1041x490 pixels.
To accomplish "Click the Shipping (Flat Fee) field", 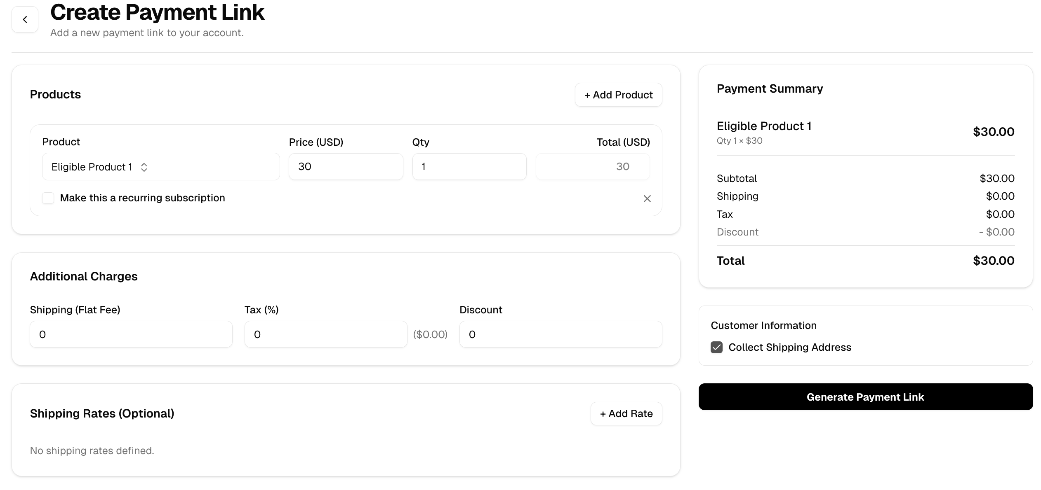I will coord(131,334).
